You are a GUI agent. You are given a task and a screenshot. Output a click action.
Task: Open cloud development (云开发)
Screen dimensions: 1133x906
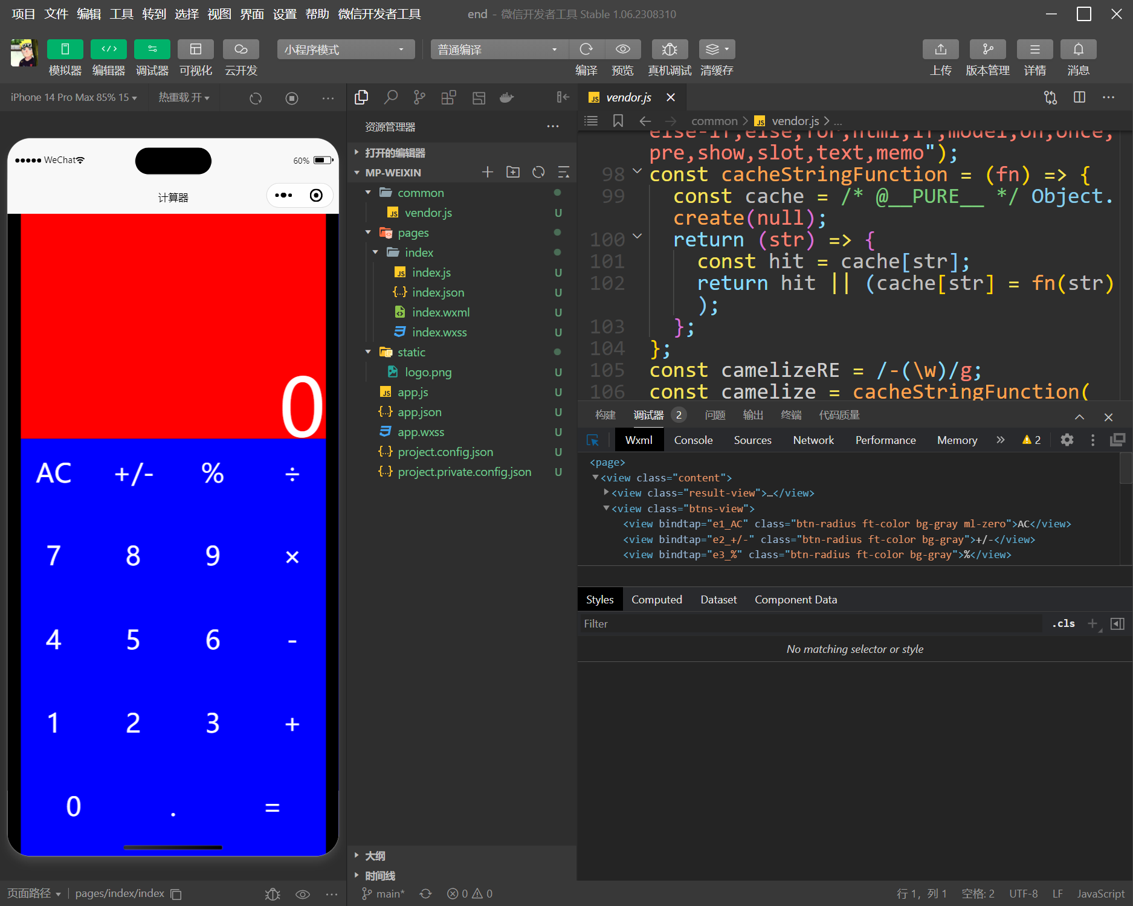tap(241, 50)
